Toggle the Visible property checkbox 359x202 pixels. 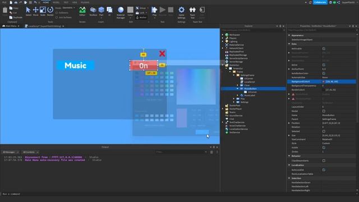[x=324, y=148]
